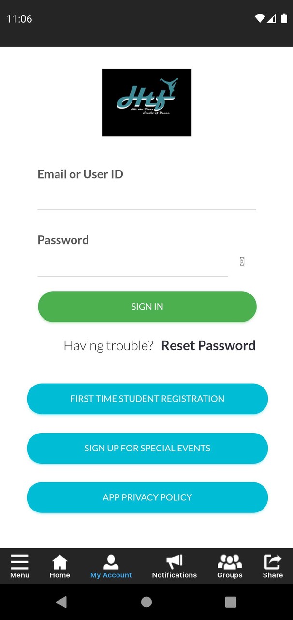Open the hamburger Menu icon

(x=20, y=562)
